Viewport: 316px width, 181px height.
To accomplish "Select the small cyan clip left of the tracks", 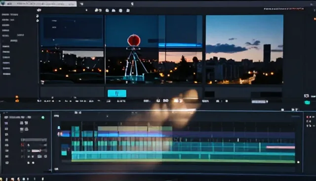I will (x=64, y=153).
